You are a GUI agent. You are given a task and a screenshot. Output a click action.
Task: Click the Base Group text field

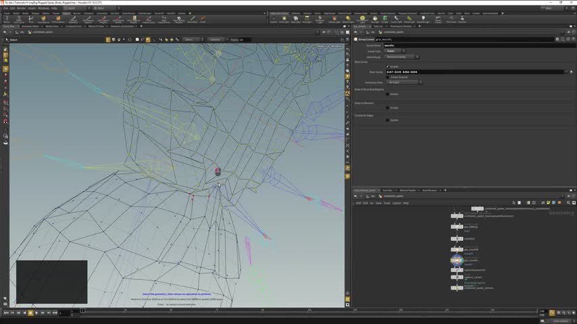coord(473,72)
